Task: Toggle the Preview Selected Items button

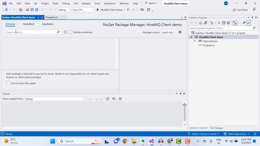Action: pos(248,23)
